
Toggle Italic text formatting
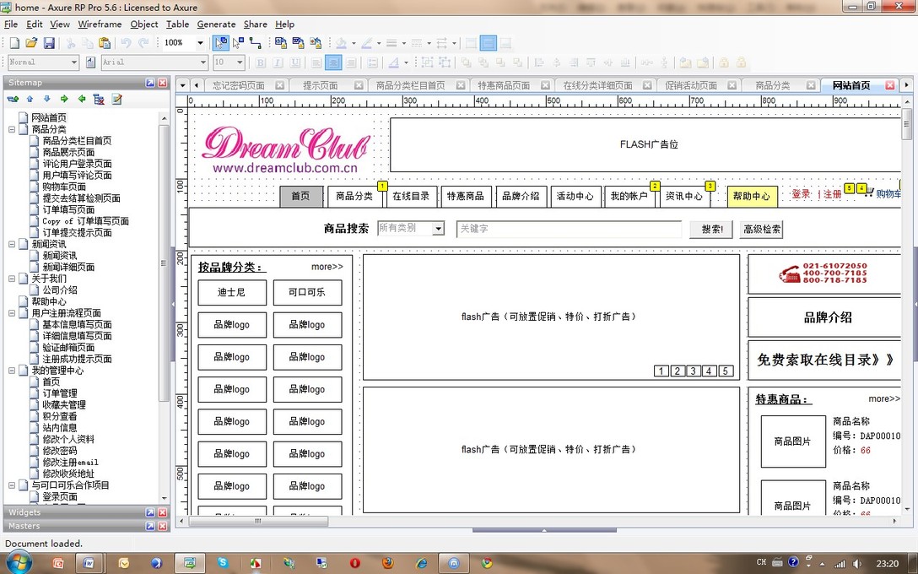278,62
